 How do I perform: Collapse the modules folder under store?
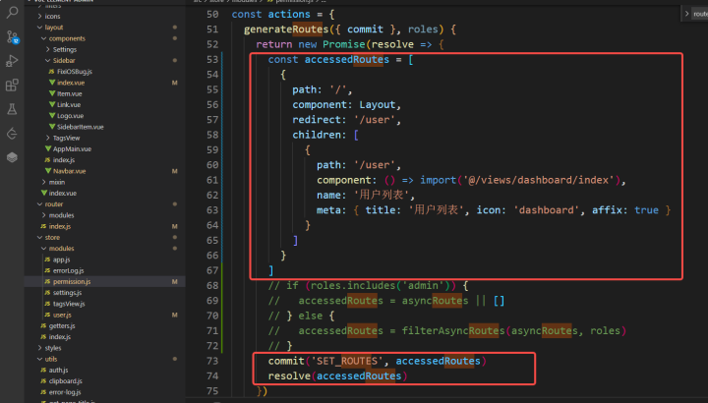[x=61, y=249]
